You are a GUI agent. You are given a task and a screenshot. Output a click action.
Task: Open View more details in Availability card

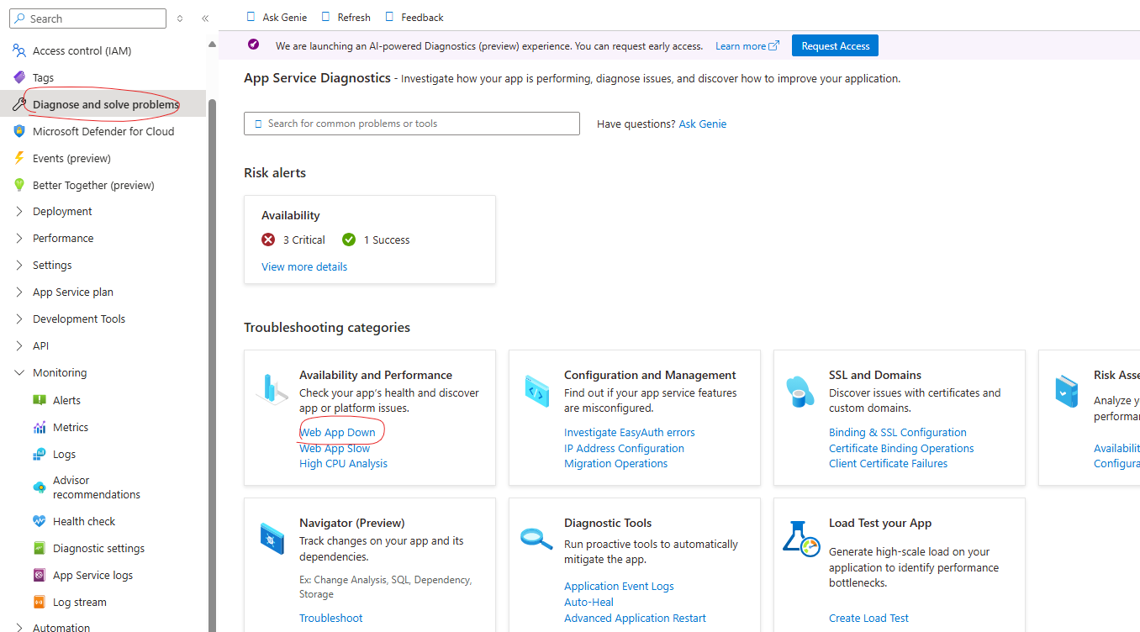[x=304, y=266]
